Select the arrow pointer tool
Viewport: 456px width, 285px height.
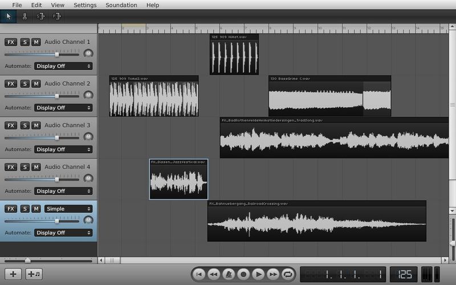click(8, 17)
